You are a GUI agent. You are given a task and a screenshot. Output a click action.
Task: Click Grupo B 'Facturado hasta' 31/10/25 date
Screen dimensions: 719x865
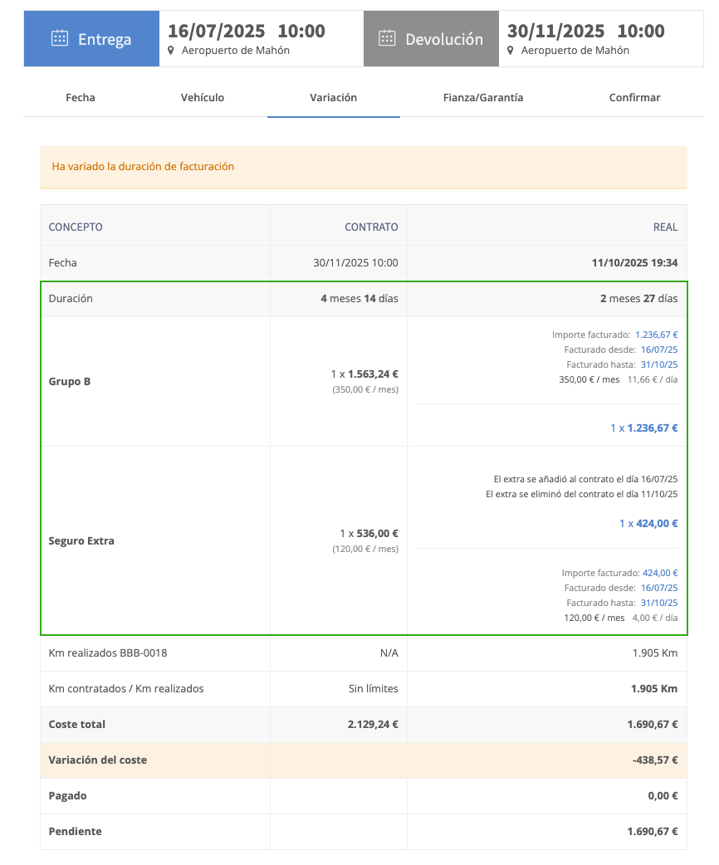click(x=658, y=364)
